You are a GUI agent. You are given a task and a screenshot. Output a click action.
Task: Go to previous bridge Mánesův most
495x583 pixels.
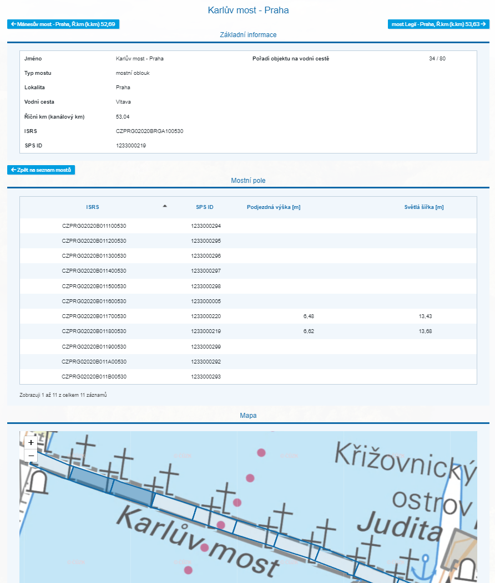(63, 24)
